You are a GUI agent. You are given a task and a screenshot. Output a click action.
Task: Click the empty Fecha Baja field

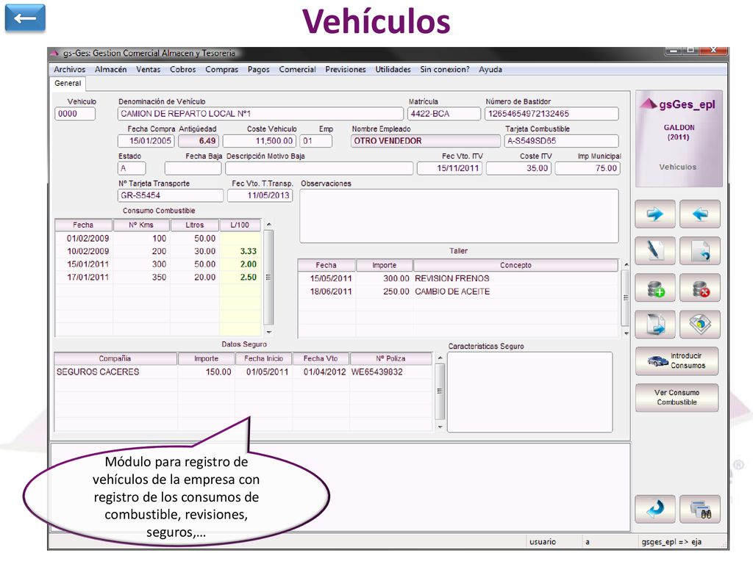(x=193, y=168)
